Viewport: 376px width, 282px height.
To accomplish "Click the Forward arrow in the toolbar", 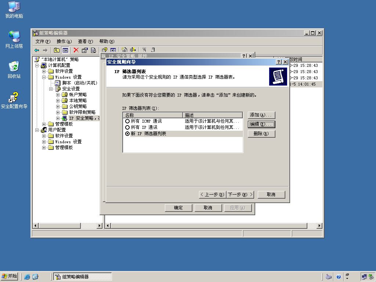I will 45,50.
